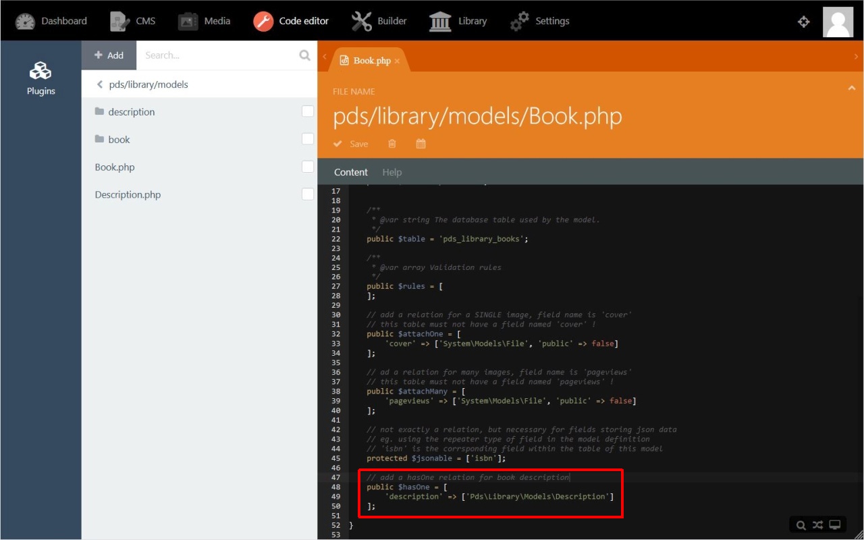864x540 pixels.
Task: Go back from pds/library/models folder
Action: [100, 84]
